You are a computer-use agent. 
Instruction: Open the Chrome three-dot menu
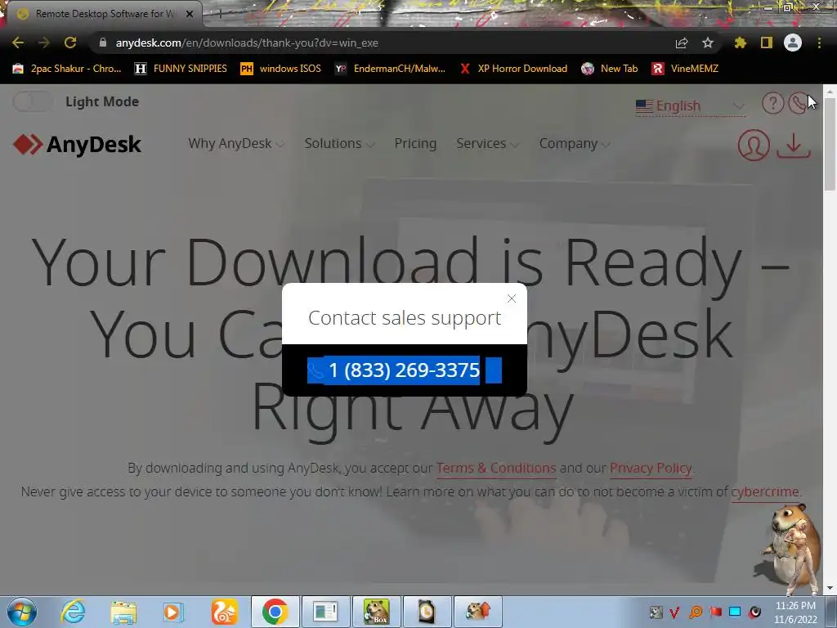tap(819, 43)
